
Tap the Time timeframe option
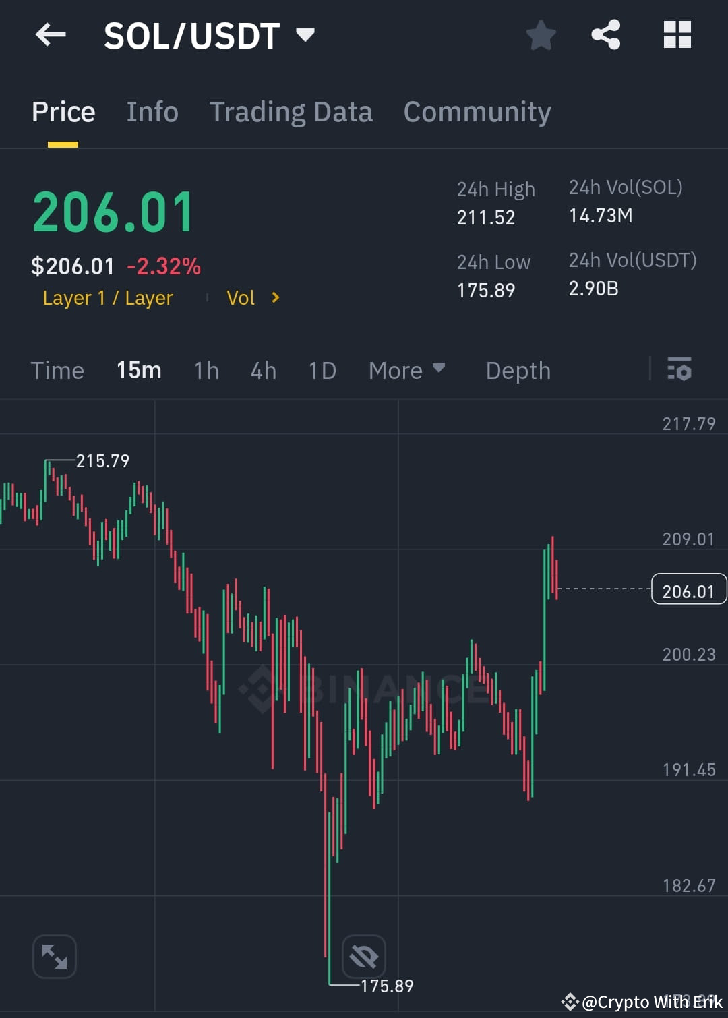coord(57,370)
